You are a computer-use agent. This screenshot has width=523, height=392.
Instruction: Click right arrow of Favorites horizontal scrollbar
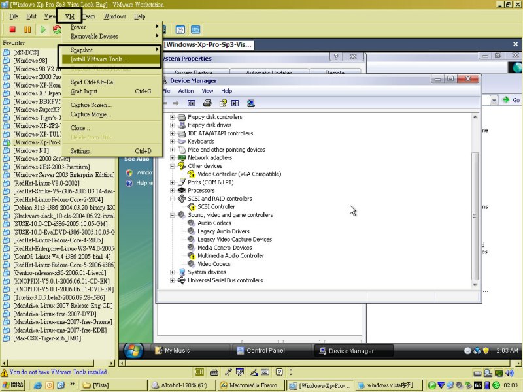tap(112, 363)
